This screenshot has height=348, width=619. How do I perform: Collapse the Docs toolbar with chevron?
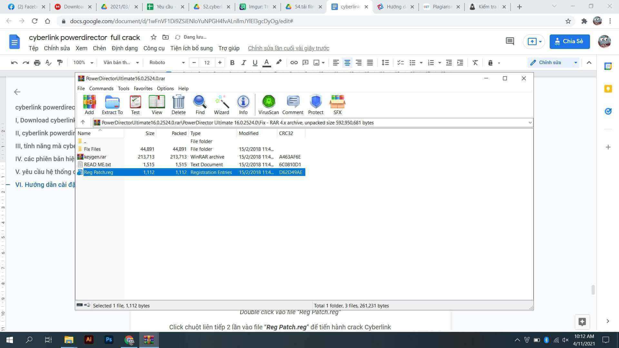pos(589,63)
